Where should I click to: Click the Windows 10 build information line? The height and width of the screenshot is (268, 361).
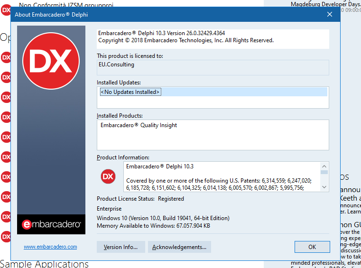(163, 218)
